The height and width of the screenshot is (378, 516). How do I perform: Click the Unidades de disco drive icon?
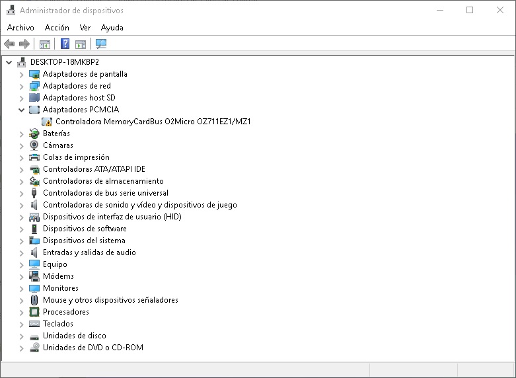pos(34,336)
